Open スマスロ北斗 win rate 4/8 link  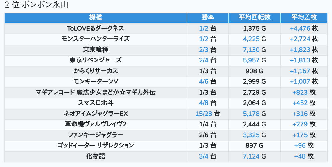pos(204,103)
